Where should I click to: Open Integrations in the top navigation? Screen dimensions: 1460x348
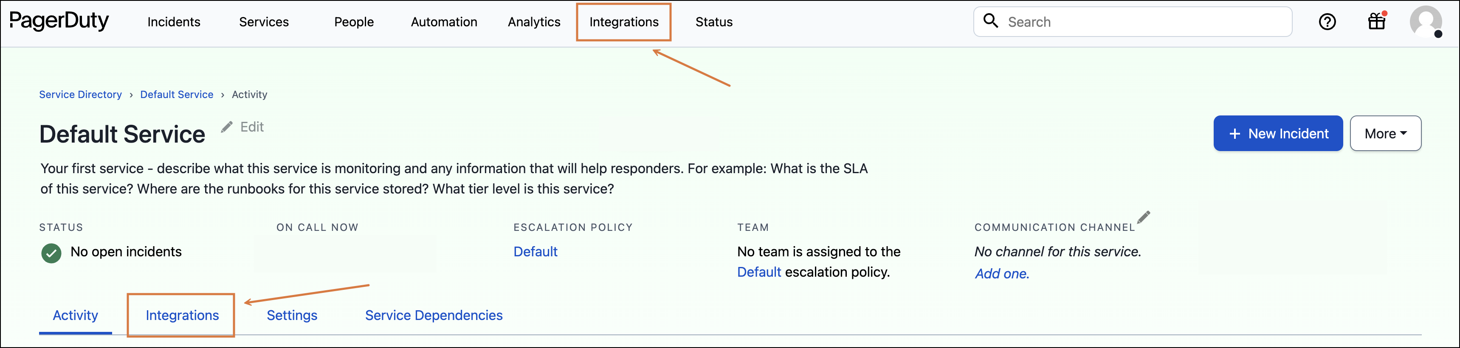pos(623,22)
